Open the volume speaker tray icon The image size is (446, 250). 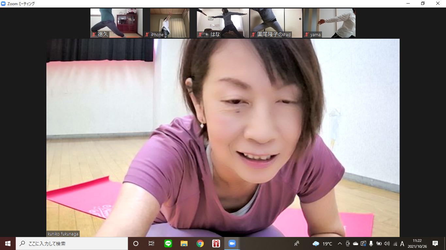point(387,243)
